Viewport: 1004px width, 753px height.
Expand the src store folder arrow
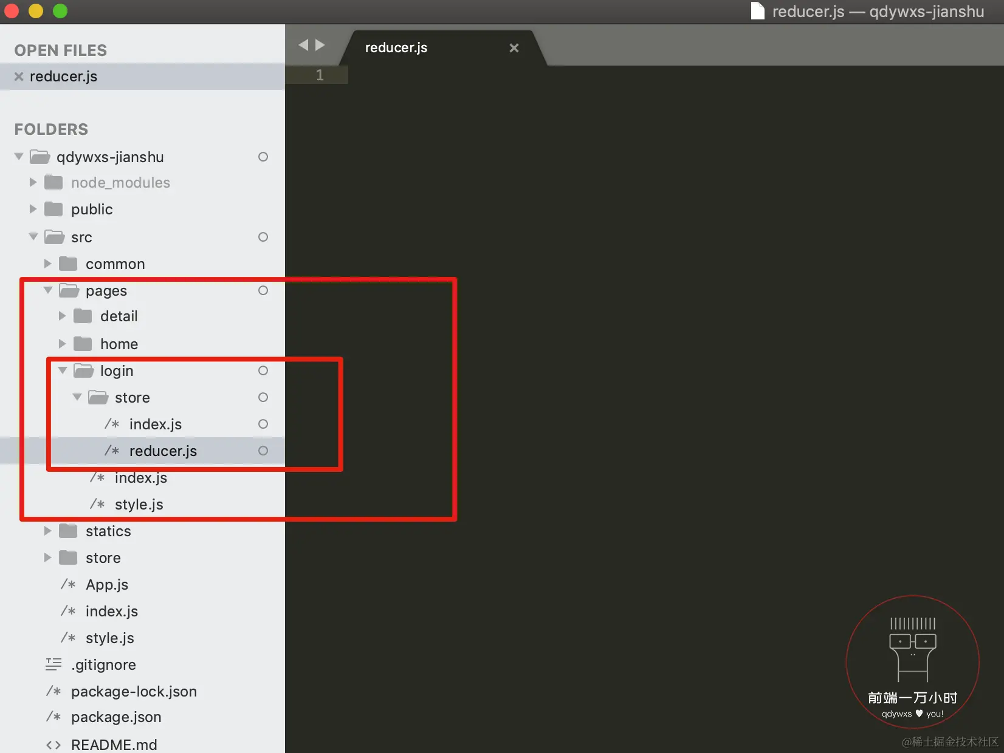(x=48, y=557)
